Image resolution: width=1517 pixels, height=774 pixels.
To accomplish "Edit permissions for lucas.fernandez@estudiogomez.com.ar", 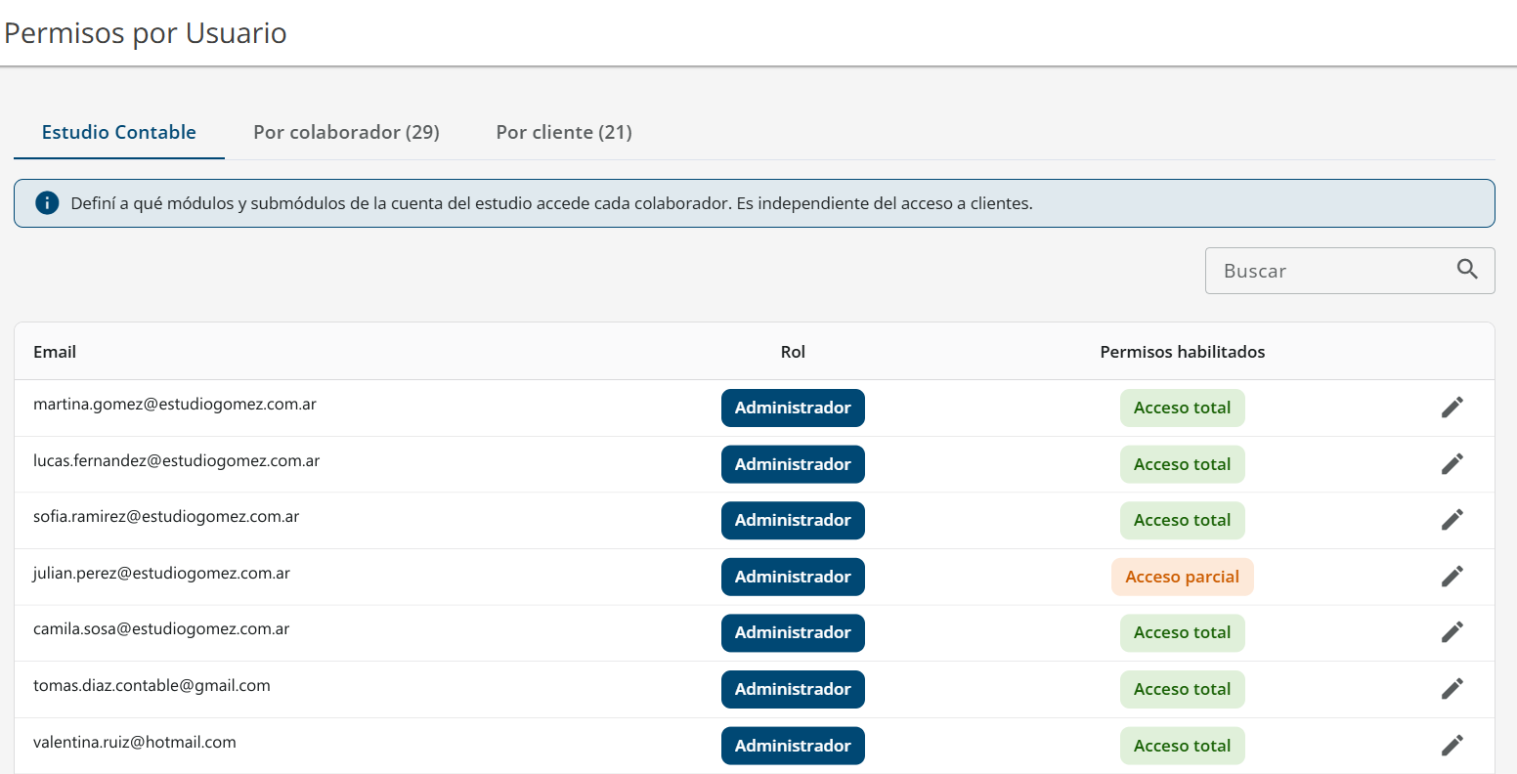I will 1452,464.
